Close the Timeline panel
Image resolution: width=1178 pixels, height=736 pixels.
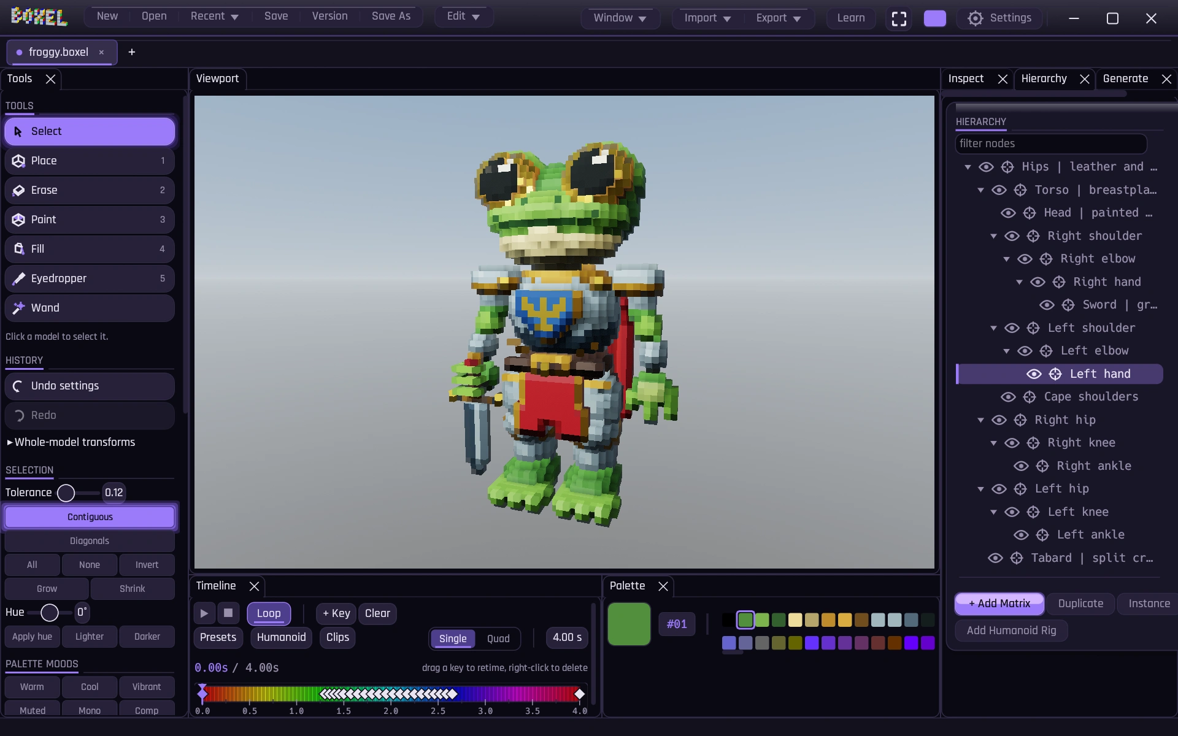[x=254, y=586]
